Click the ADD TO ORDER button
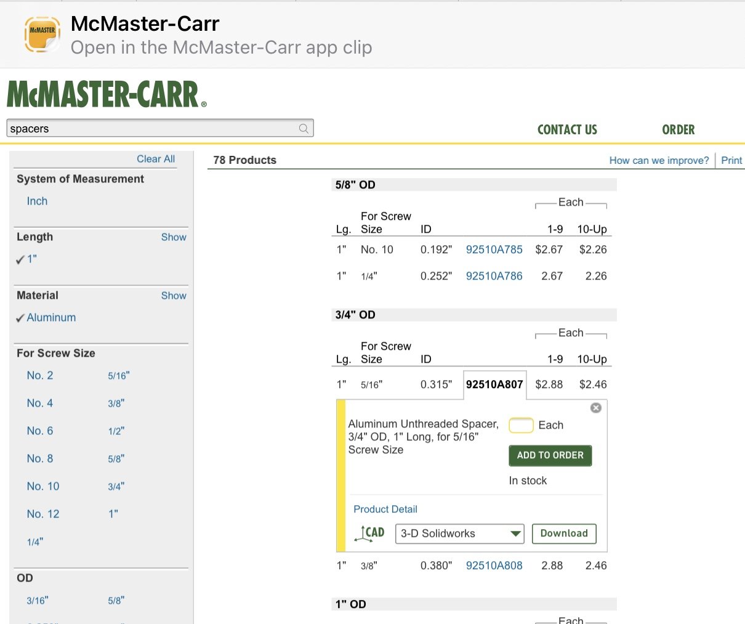The width and height of the screenshot is (745, 624). click(x=550, y=455)
